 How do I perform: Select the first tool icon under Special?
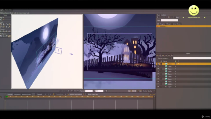1,20
